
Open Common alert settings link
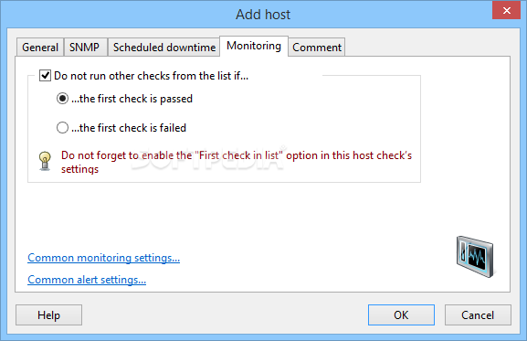pyautogui.click(x=87, y=280)
